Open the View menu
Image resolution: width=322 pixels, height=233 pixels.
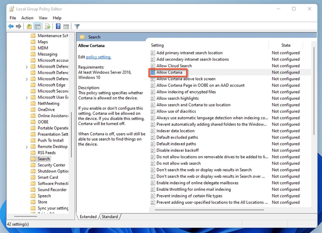tap(43, 18)
